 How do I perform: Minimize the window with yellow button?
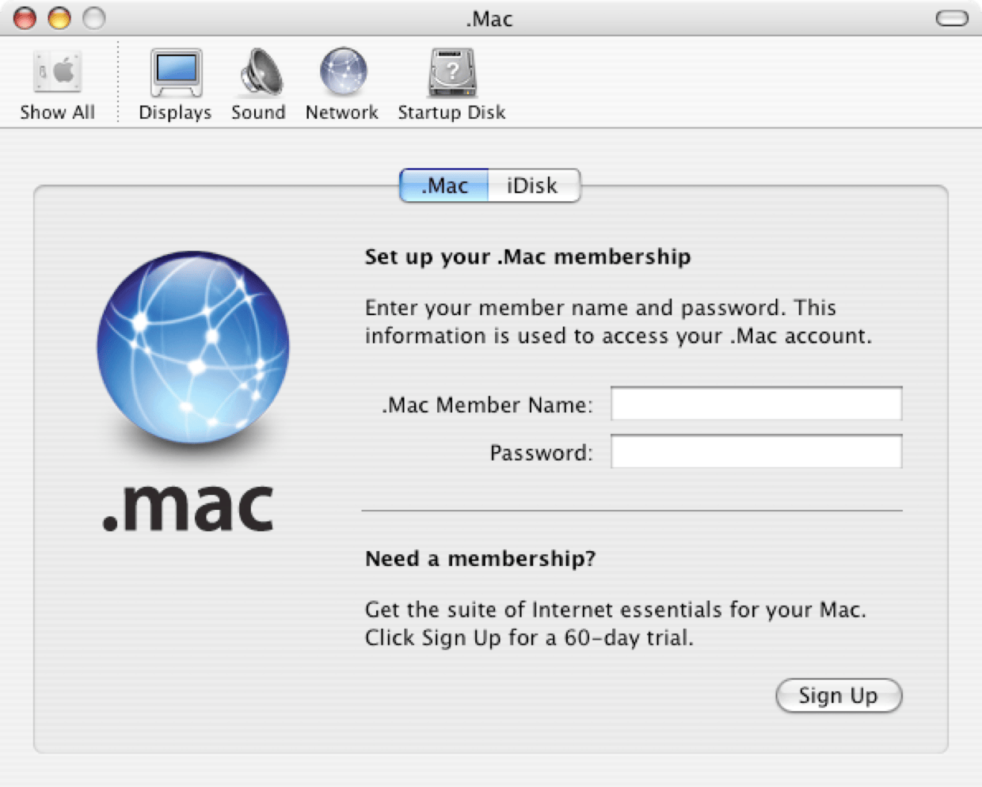tap(59, 17)
